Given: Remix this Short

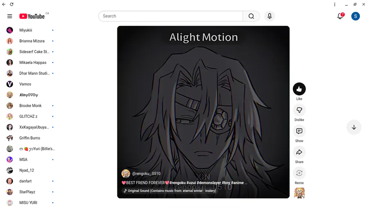Looking at the screenshot, I should [299, 173].
